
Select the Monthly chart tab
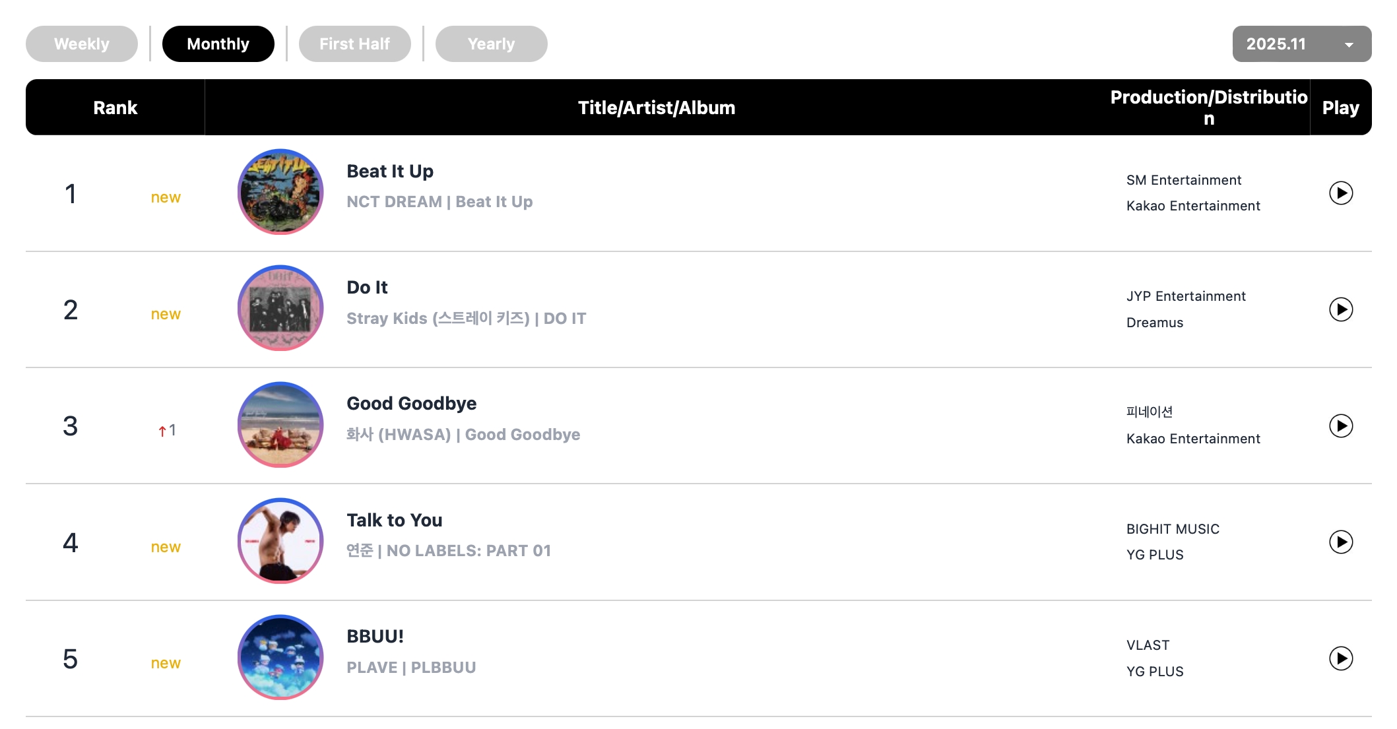[x=218, y=44]
